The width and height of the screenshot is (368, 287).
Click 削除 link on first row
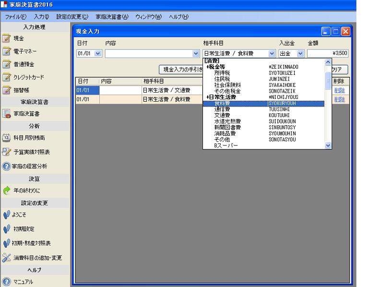339,90
